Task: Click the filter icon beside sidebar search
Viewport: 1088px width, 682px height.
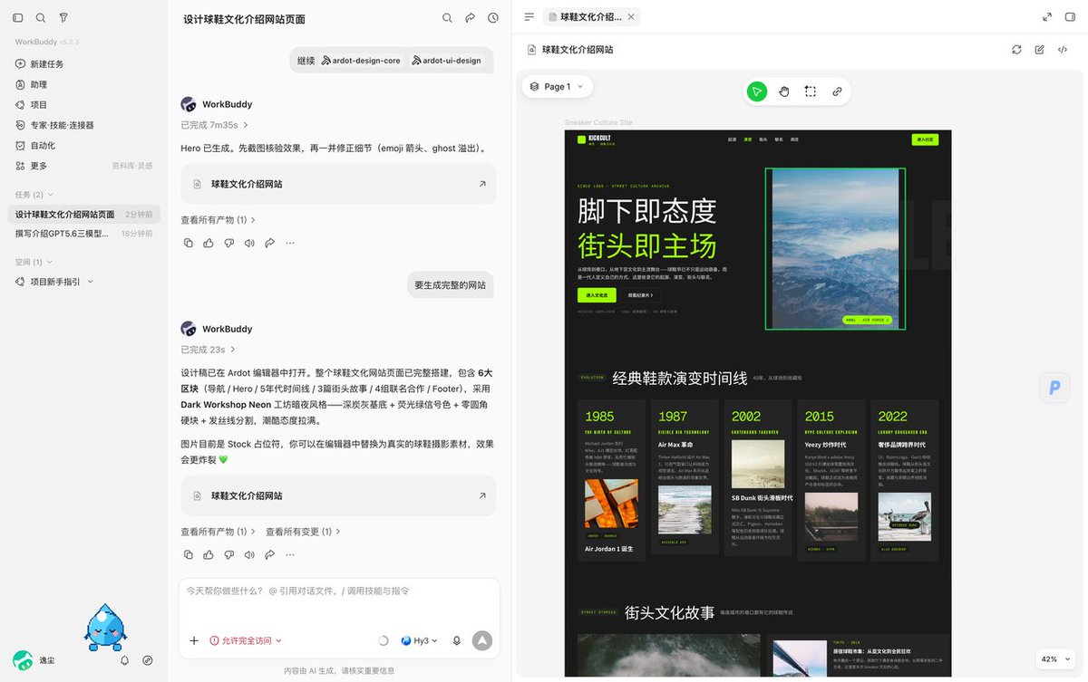Action: [63, 17]
